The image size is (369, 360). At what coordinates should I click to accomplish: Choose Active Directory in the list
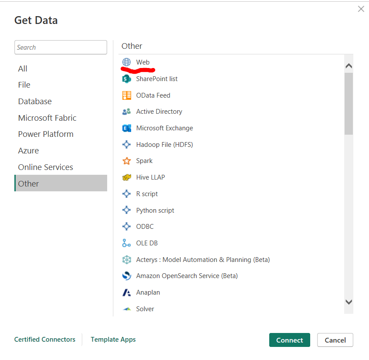[159, 112]
